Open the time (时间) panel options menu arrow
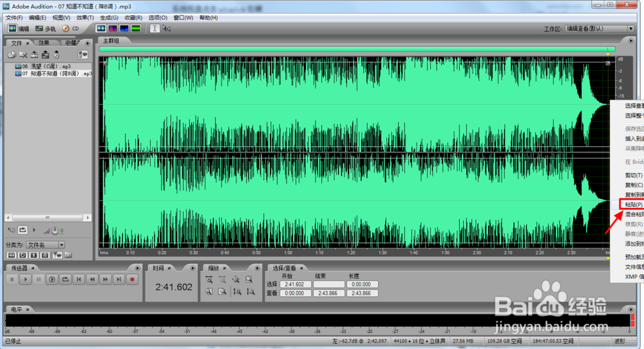The image size is (644, 349). (x=192, y=268)
